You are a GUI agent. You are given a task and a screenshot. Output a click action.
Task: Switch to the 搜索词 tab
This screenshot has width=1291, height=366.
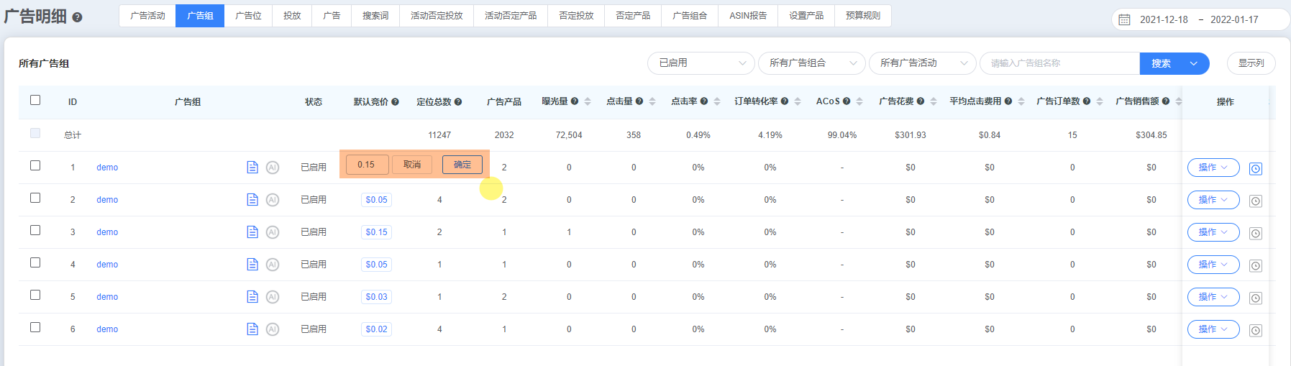coord(375,16)
